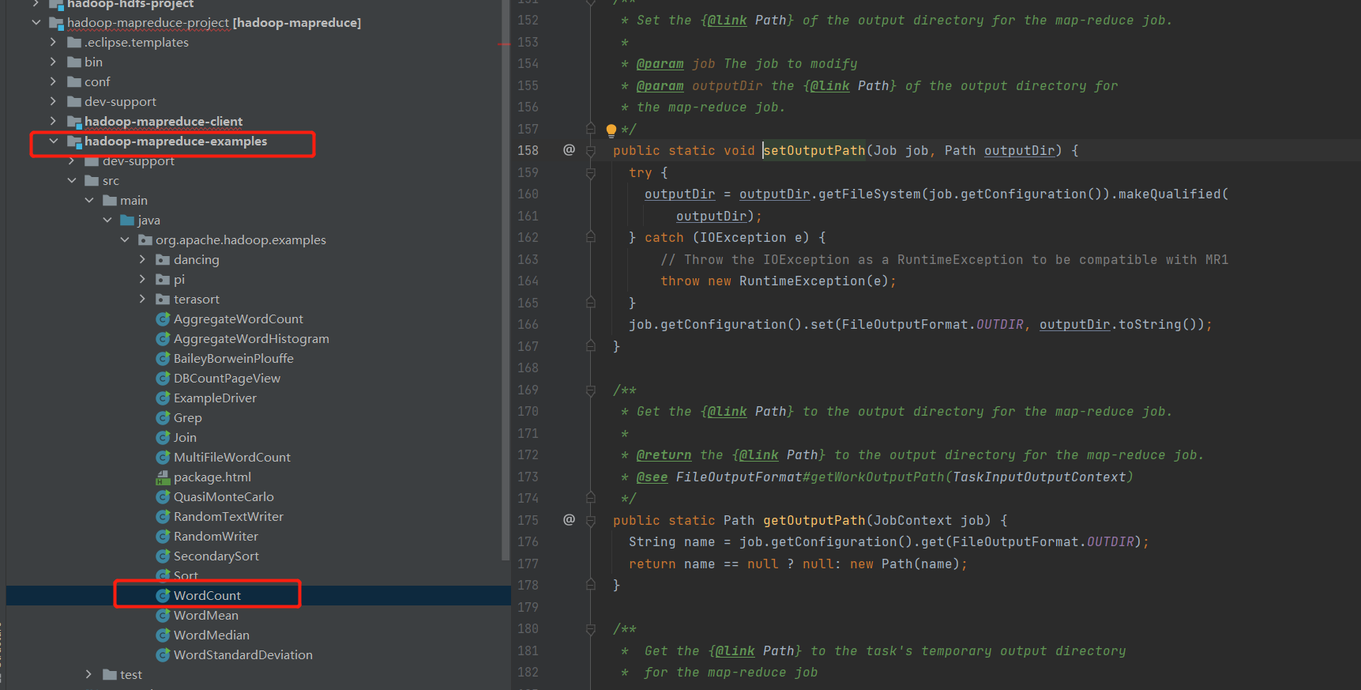
Task: Collapse the src folder
Action: pyautogui.click(x=71, y=180)
